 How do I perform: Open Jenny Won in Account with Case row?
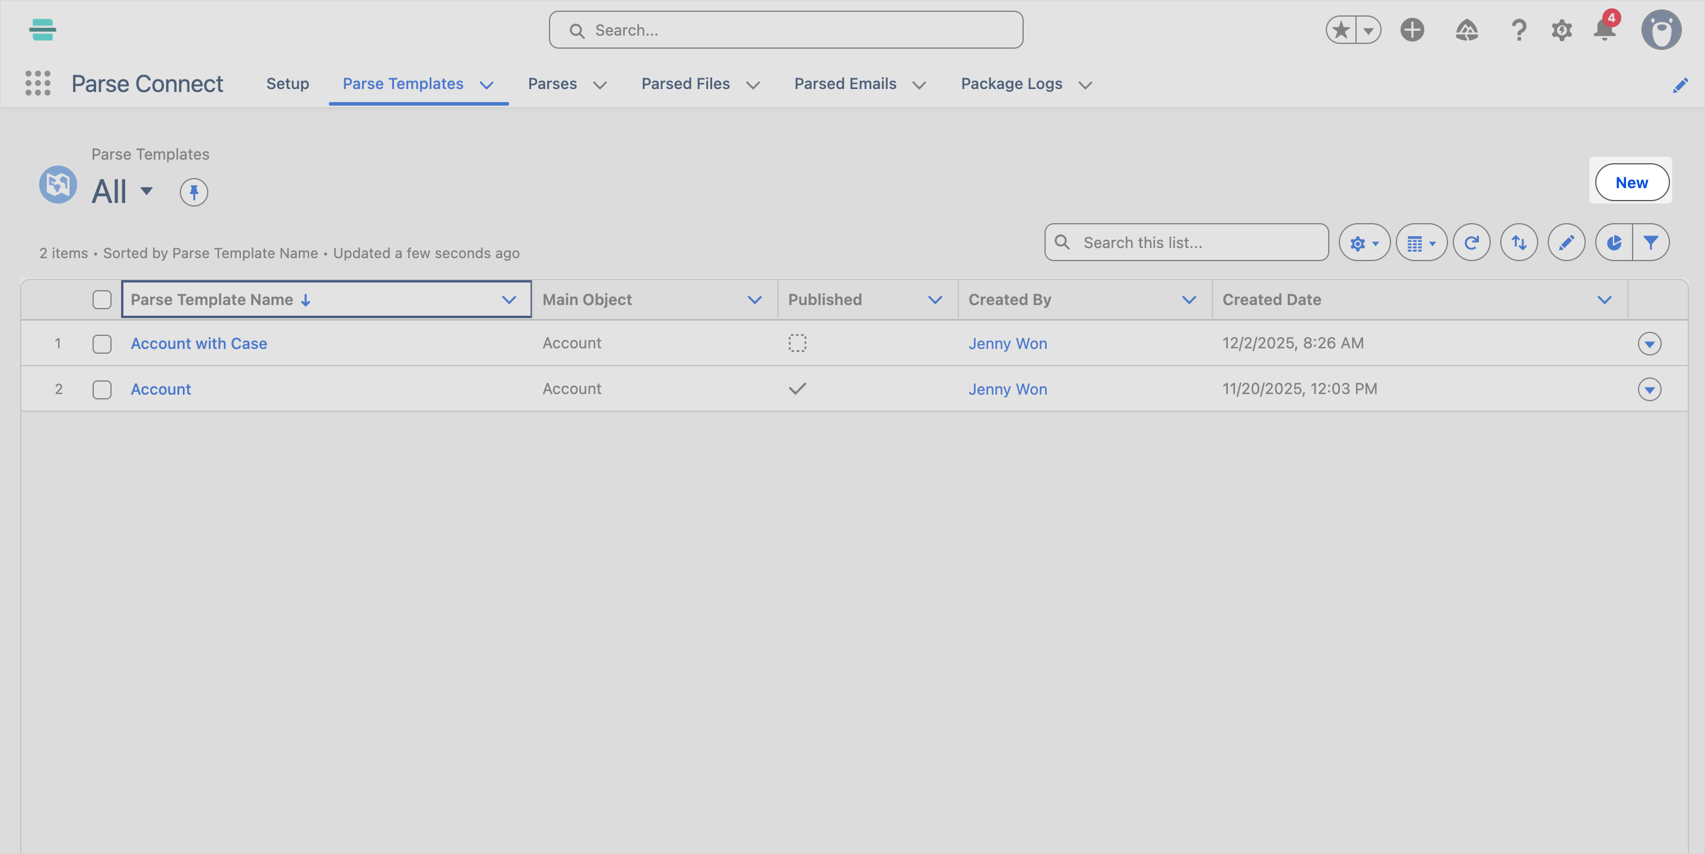pyautogui.click(x=1007, y=344)
